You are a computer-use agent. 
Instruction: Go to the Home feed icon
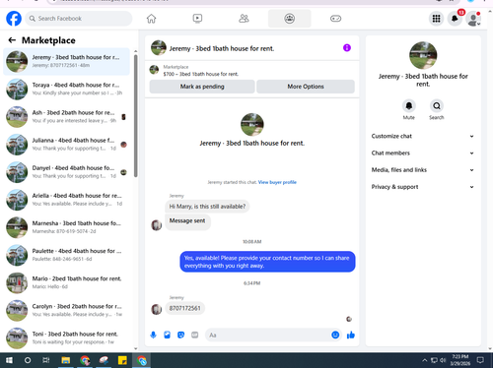click(x=151, y=19)
